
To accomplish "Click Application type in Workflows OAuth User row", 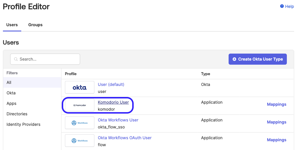I will pyautogui.click(x=212, y=138).
